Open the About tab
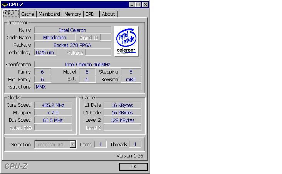282x174 pixels. (109, 14)
